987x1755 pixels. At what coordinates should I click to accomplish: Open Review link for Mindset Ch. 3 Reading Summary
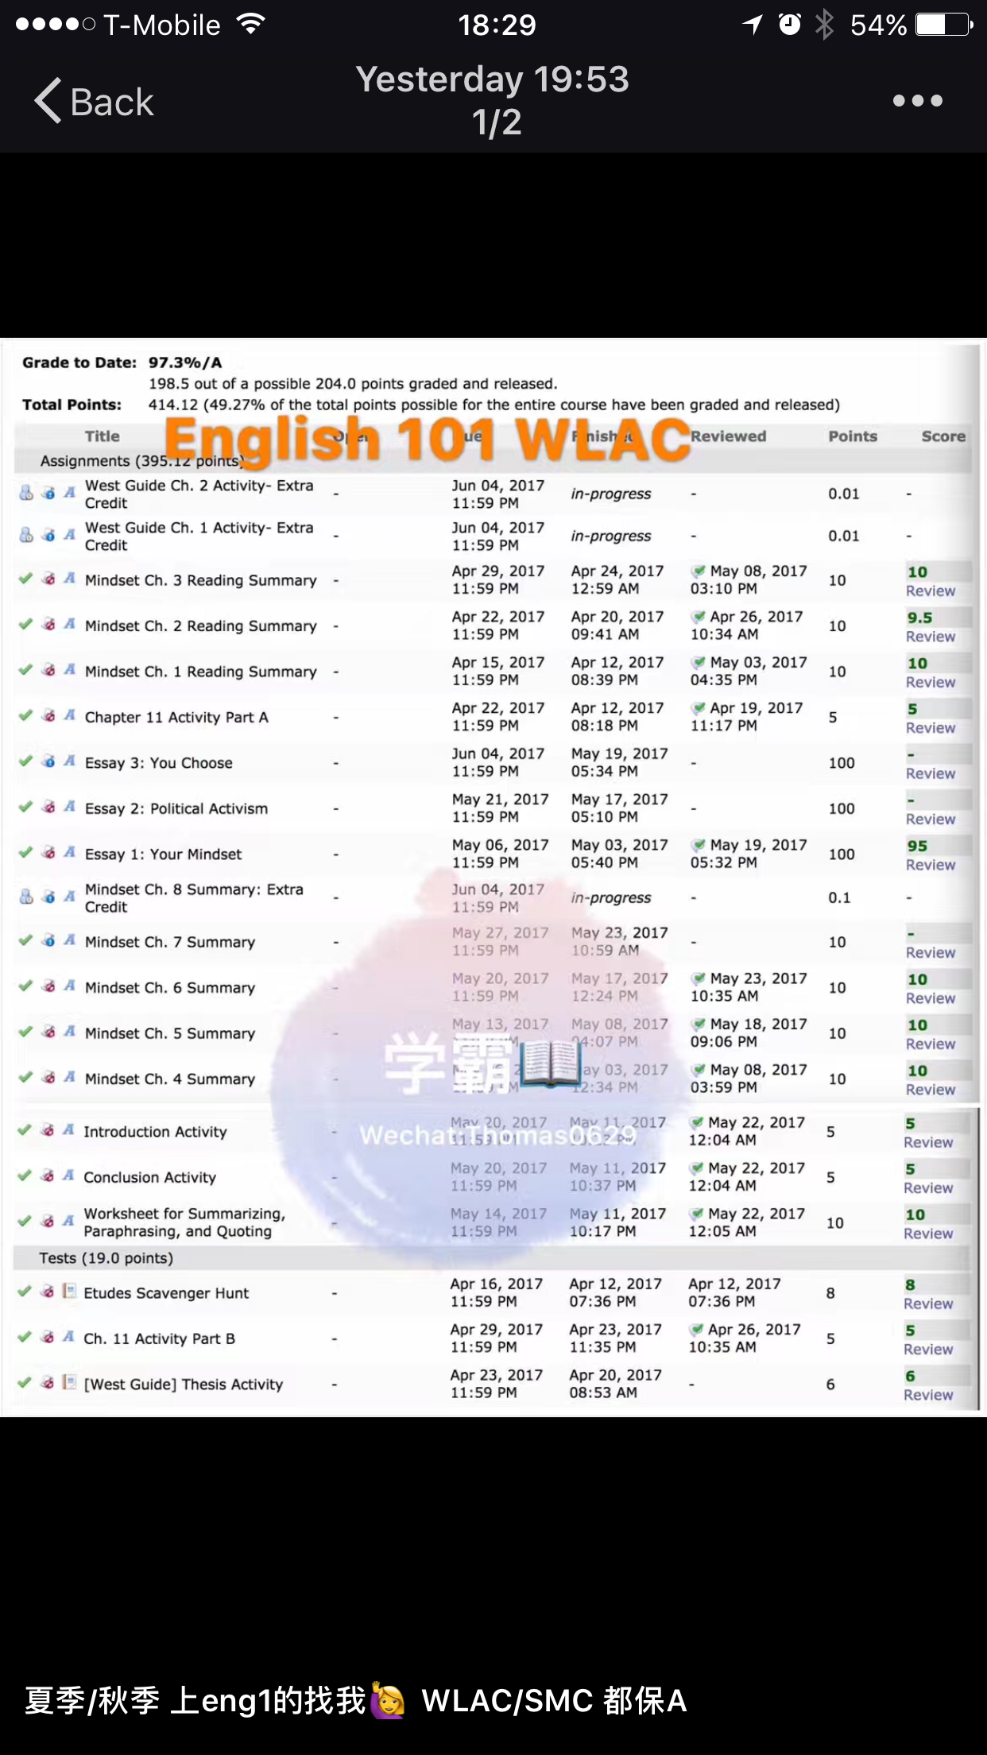click(931, 591)
